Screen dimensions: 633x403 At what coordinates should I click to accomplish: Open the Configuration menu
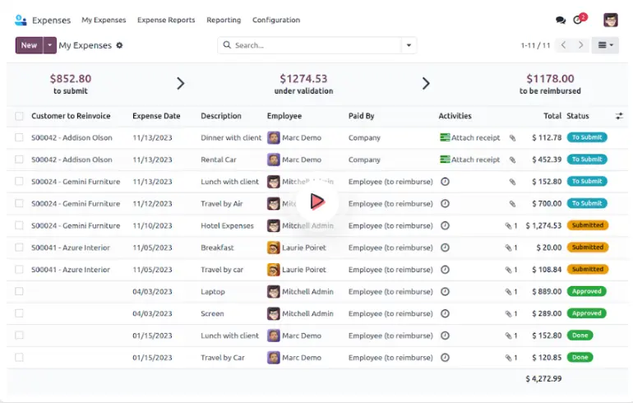[275, 20]
